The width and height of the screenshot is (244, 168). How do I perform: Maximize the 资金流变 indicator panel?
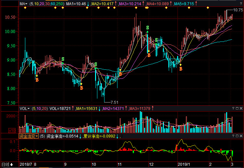pyautogui.click(x=237, y=136)
